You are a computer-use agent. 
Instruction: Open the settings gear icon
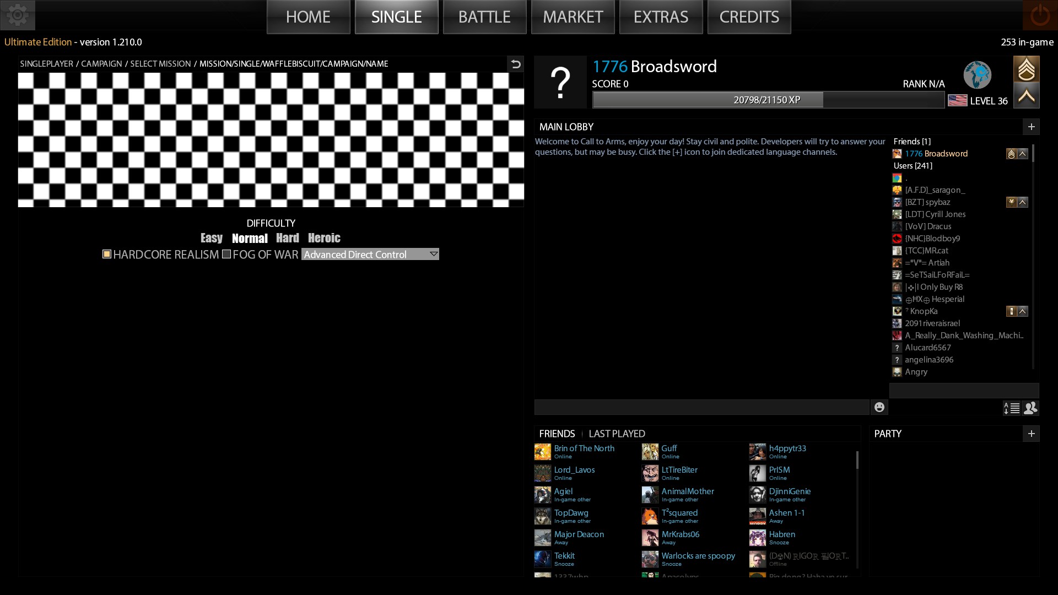click(x=18, y=15)
